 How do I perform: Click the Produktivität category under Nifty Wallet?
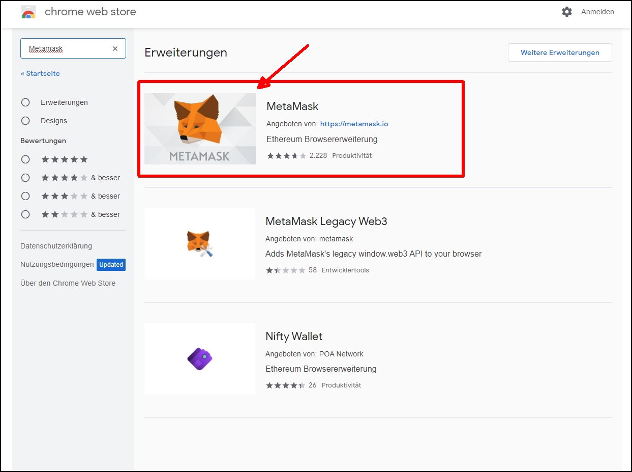pyautogui.click(x=341, y=385)
